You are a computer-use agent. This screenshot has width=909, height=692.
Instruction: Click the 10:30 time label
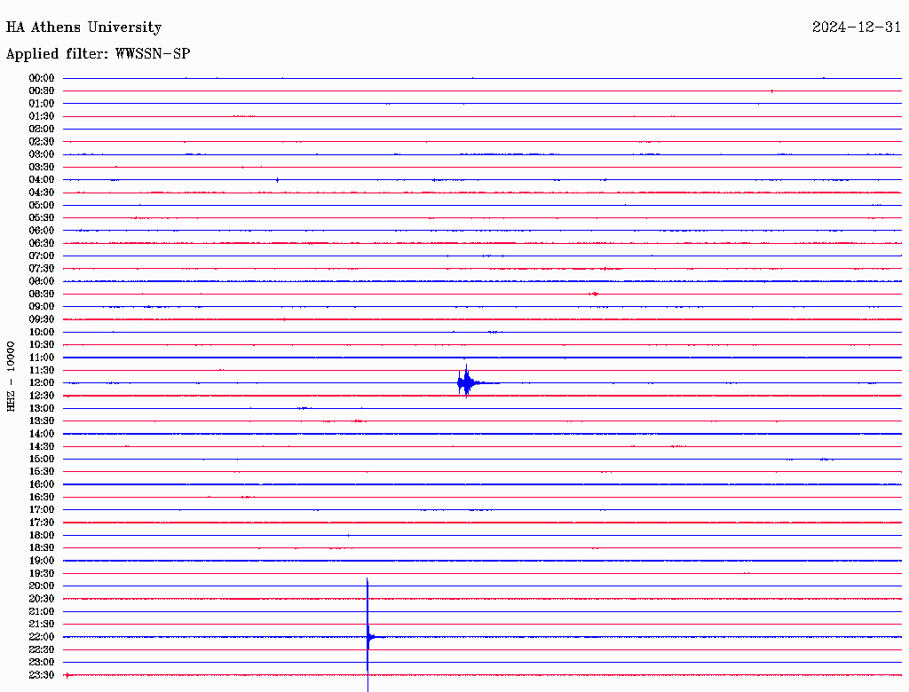coord(42,345)
